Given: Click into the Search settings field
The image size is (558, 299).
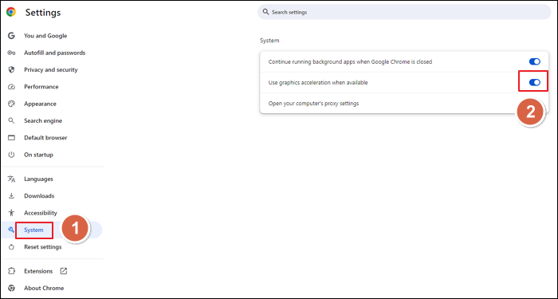Looking at the screenshot, I should tap(404, 12).
